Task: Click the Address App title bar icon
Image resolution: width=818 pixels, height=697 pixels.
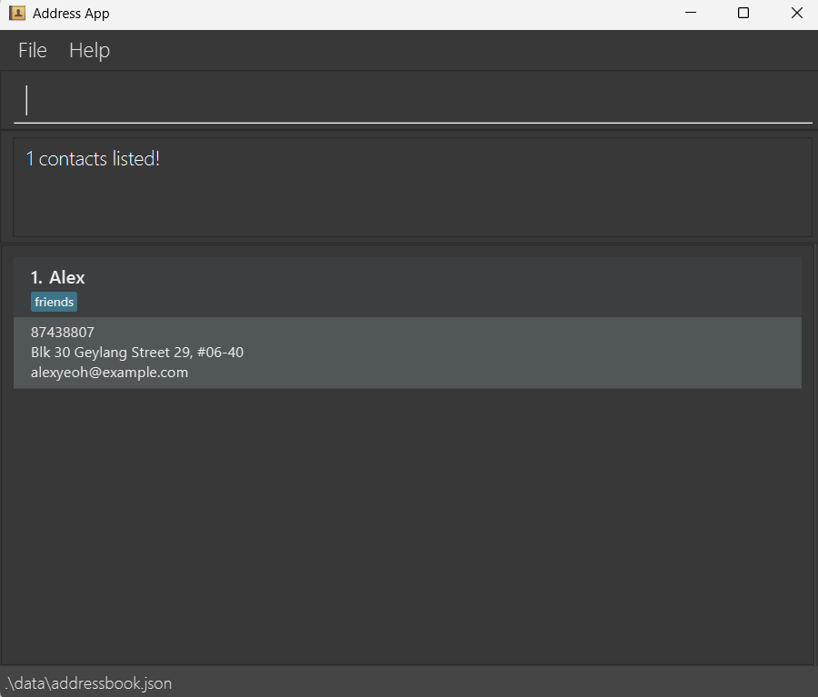Action: (16, 14)
